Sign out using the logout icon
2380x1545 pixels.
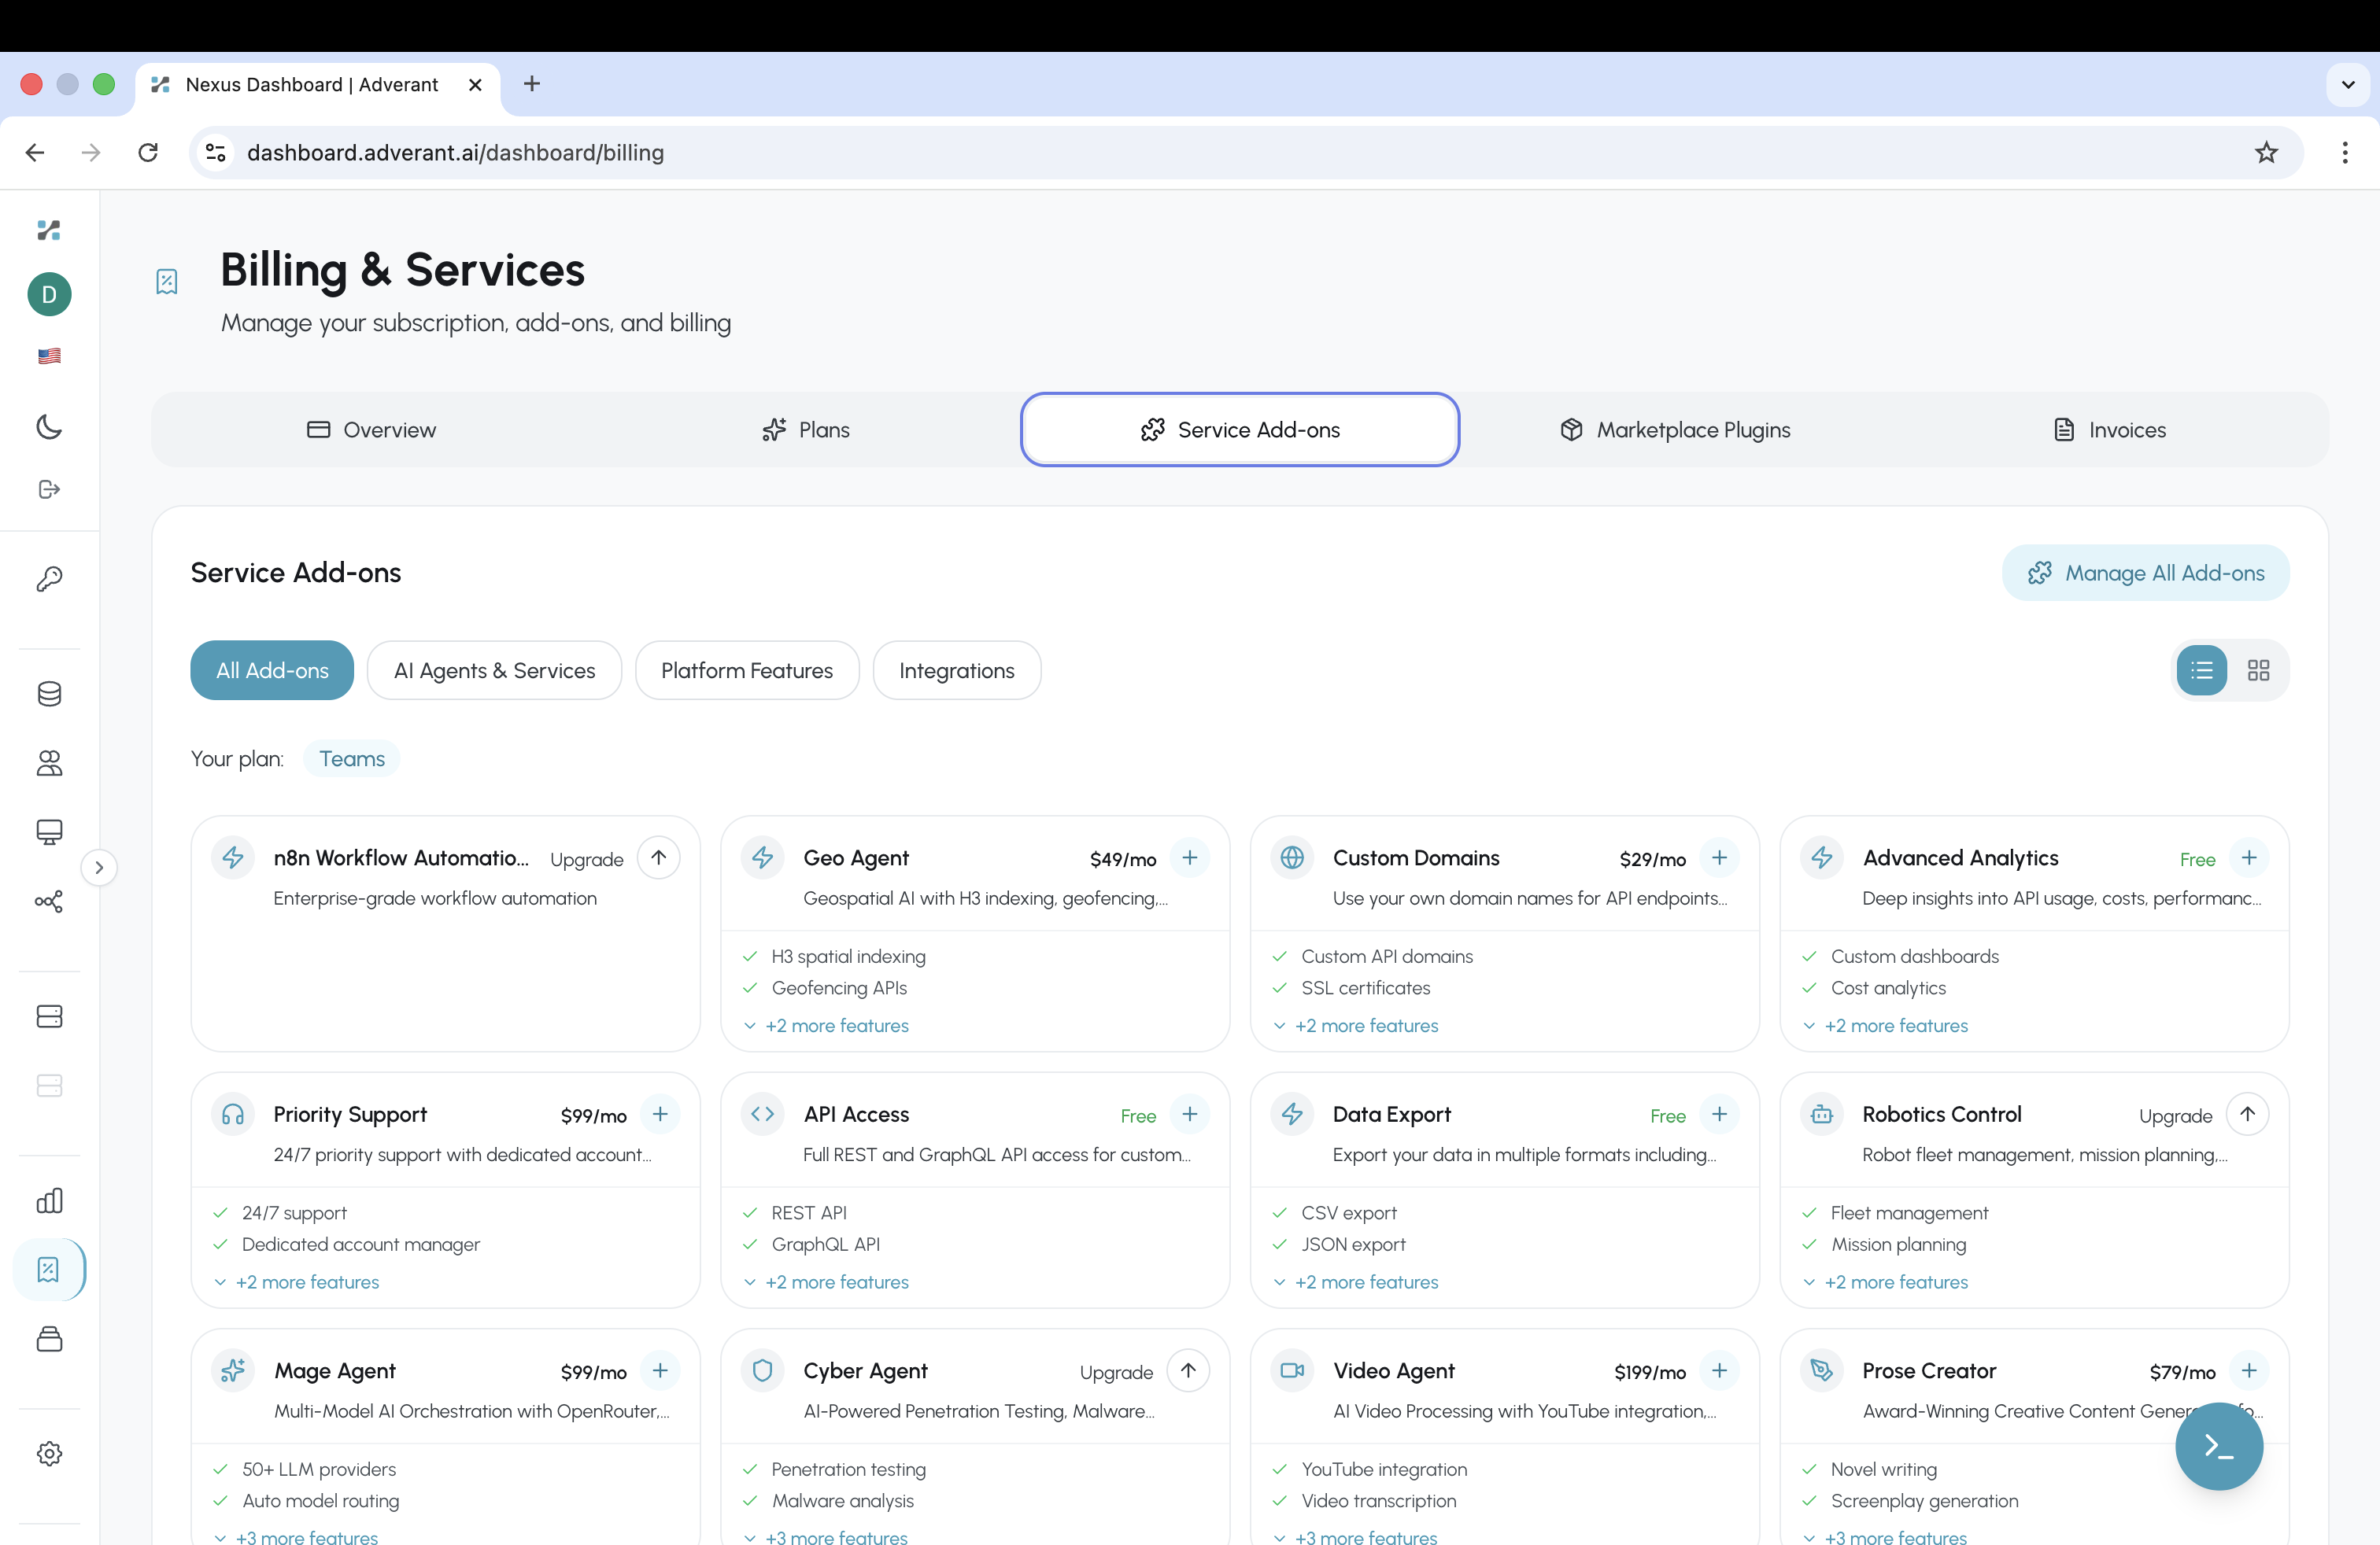coord(49,489)
